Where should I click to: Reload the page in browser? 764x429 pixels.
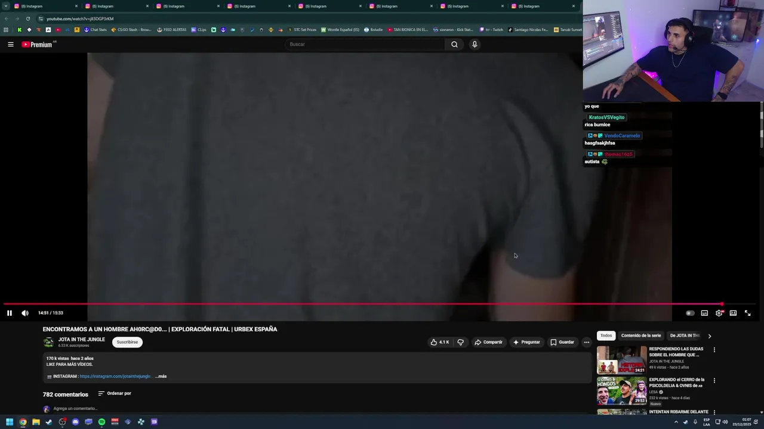pos(27,18)
